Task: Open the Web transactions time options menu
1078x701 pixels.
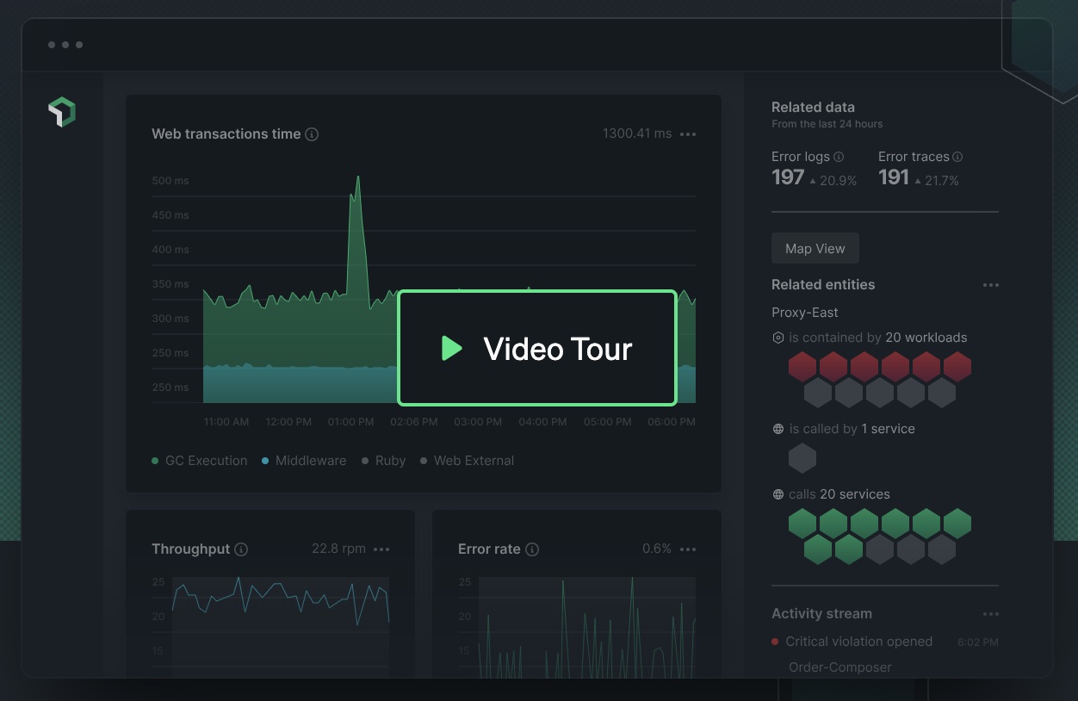Action: (x=688, y=134)
